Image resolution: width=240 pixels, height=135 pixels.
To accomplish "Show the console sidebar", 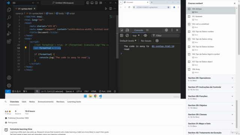I will click(x=121, y=36).
